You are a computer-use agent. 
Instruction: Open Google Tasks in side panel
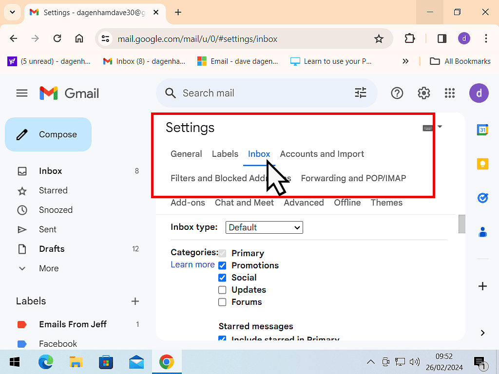pyautogui.click(x=482, y=198)
